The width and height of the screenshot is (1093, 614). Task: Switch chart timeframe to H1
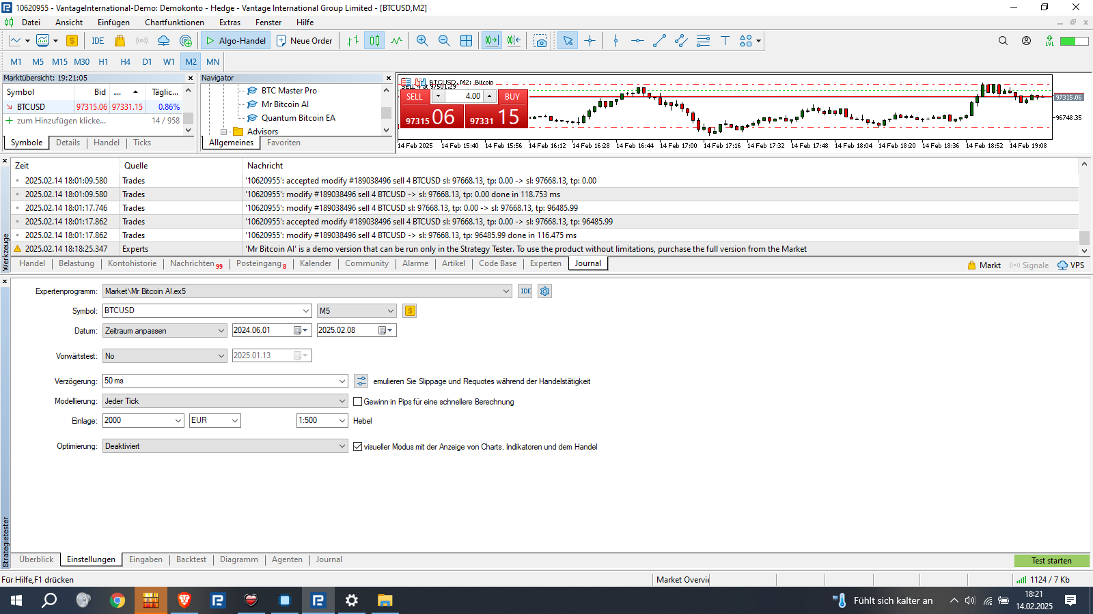tap(103, 61)
